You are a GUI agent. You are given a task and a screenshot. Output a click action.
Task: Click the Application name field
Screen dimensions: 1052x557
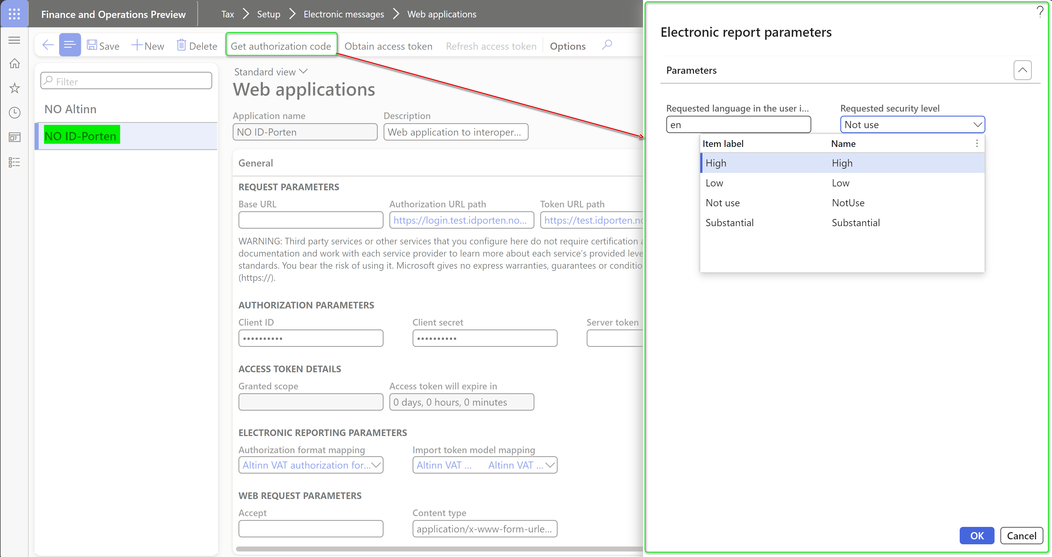(x=305, y=132)
